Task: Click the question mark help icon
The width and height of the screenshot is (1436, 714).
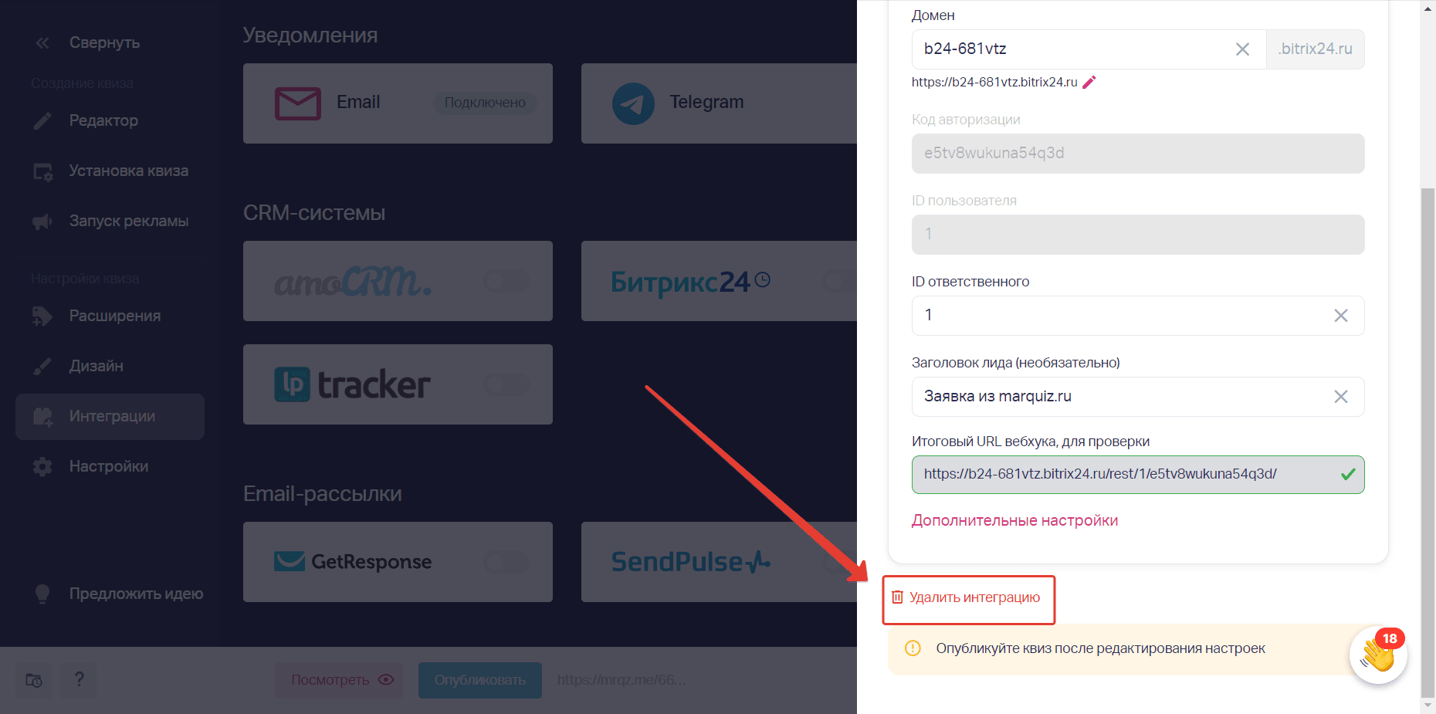Action: (79, 680)
